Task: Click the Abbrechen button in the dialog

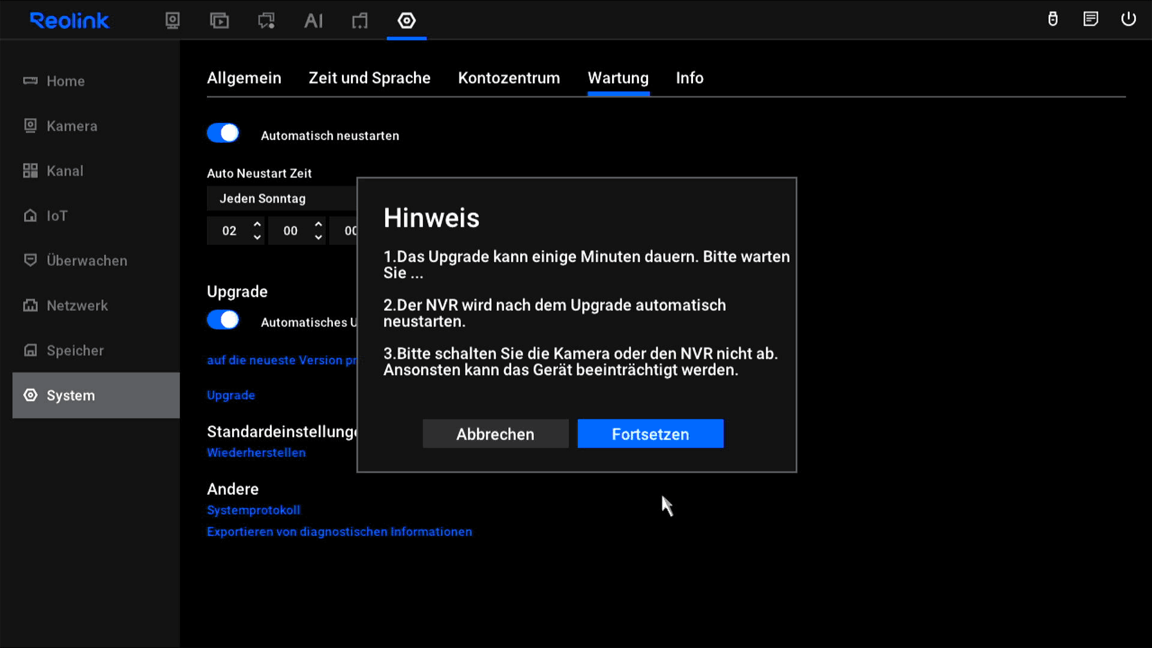Action: pyautogui.click(x=496, y=434)
